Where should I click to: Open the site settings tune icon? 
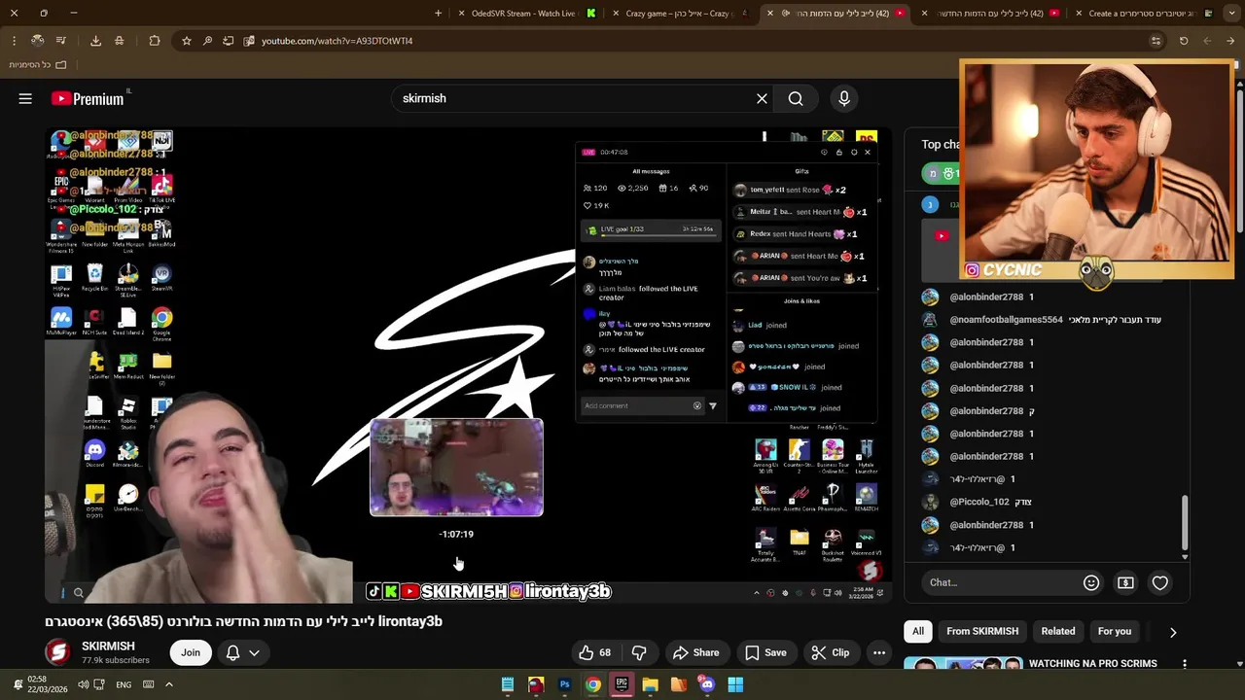point(1156,41)
